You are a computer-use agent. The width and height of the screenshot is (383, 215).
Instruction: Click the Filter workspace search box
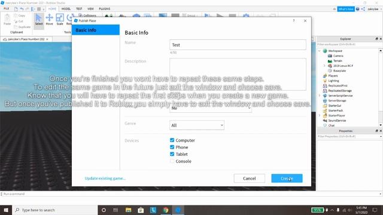[x=349, y=44]
